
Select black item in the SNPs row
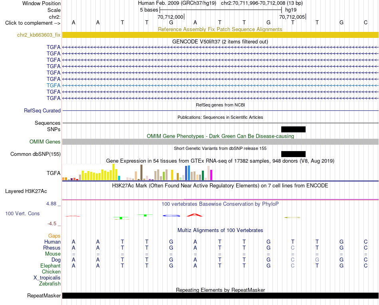point(293,129)
